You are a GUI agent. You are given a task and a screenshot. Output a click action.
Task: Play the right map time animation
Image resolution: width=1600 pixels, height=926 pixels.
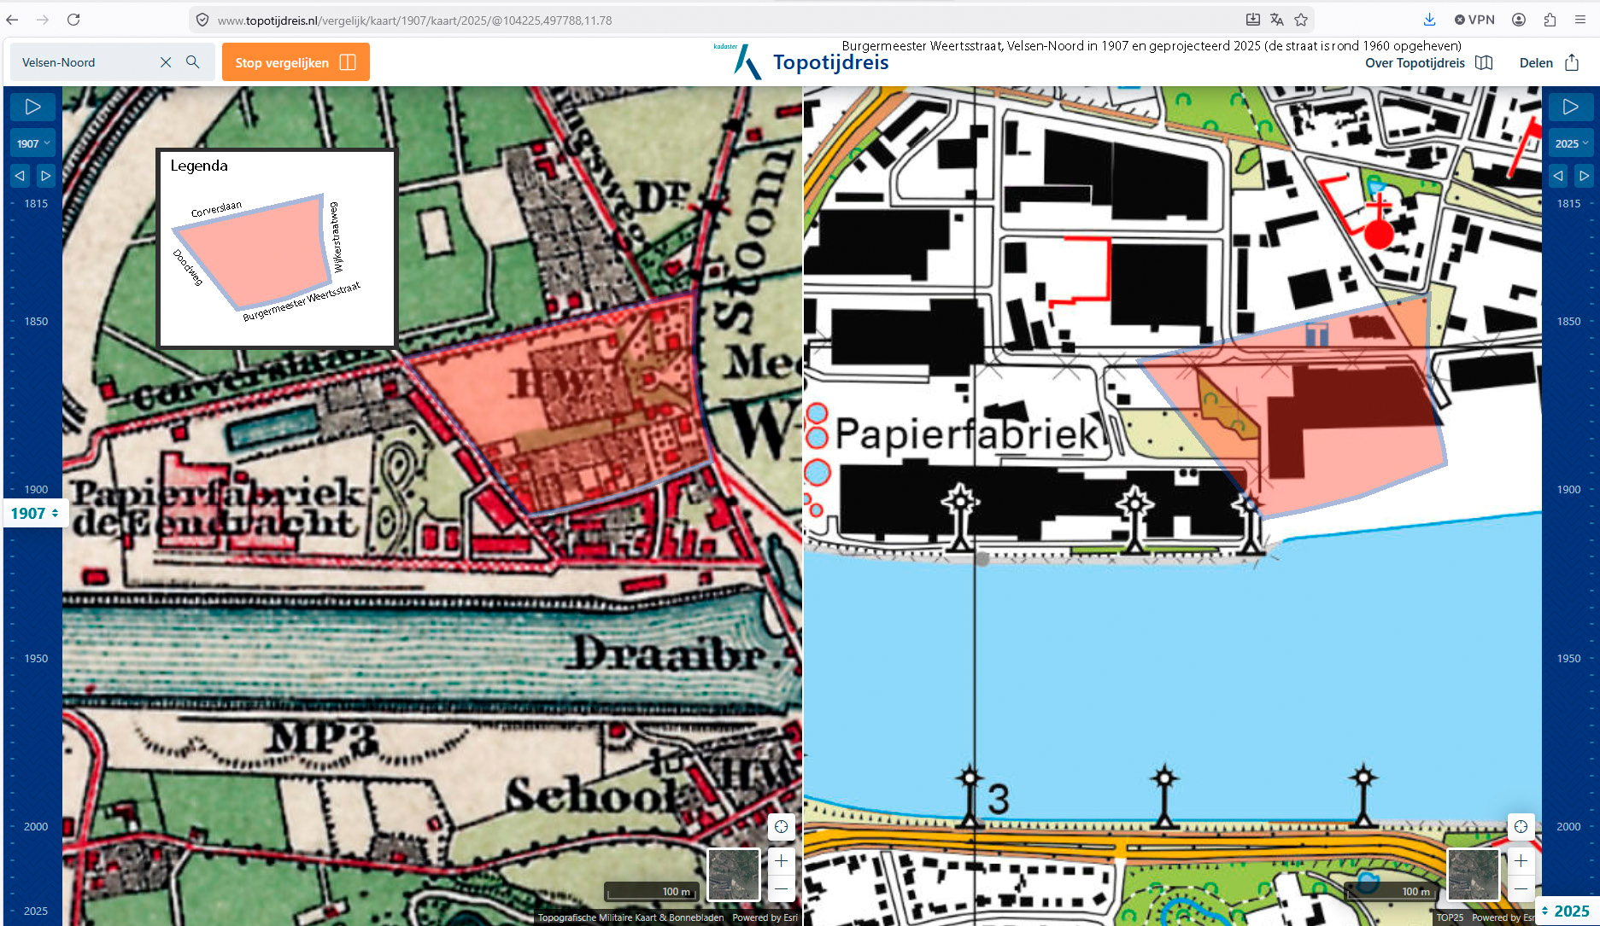pos(1570,107)
